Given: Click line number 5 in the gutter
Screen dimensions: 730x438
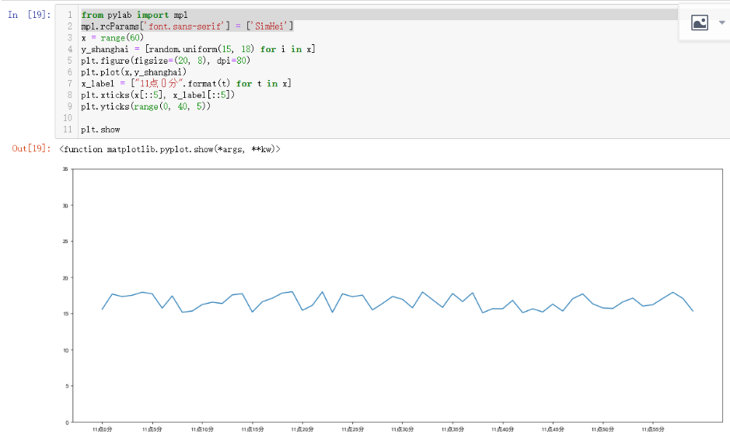Looking at the screenshot, I should tap(70, 61).
